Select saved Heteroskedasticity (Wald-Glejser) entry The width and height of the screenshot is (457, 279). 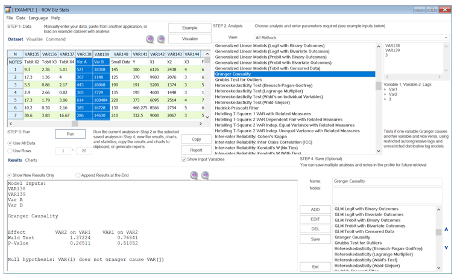(385, 266)
